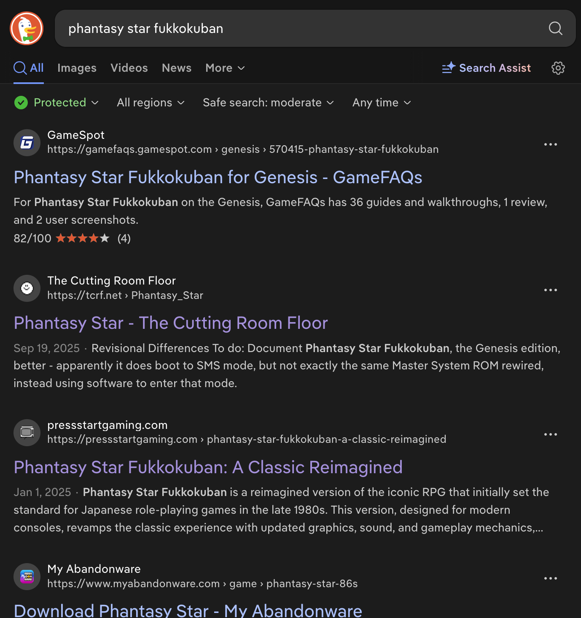
Task: Open options menu for the Cutting Room Floor result
Action: (550, 290)
